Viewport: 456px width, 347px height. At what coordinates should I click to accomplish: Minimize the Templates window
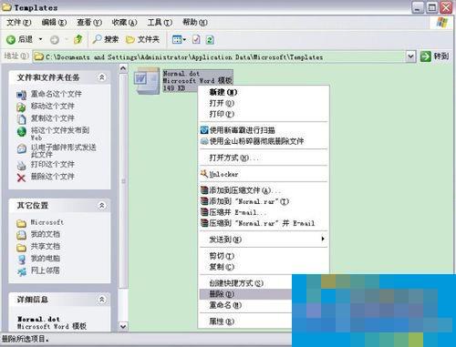pyautogui.click(x=418, y=7)
